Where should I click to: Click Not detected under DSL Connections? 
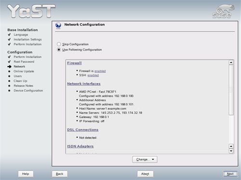88,138
